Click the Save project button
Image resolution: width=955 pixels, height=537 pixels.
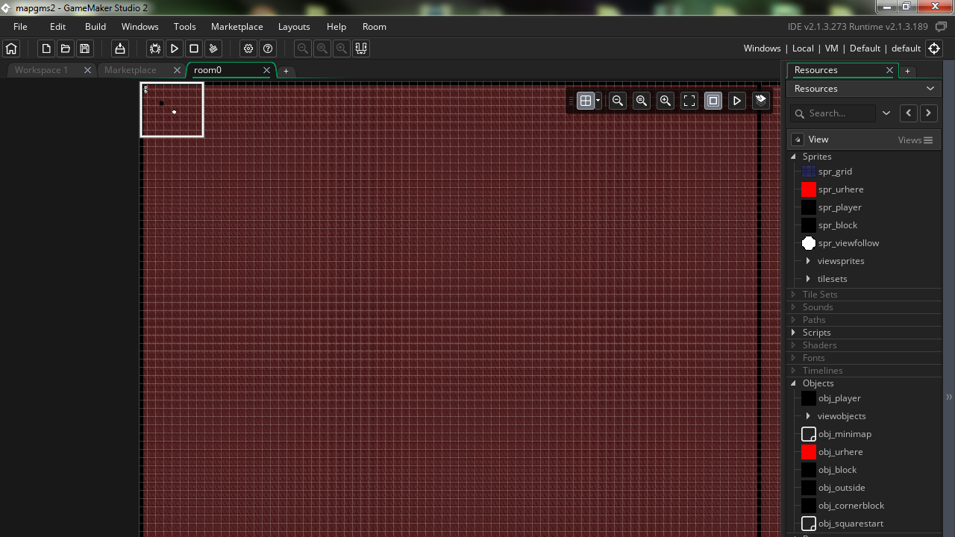pyautogui.click(x=84, y=48)
